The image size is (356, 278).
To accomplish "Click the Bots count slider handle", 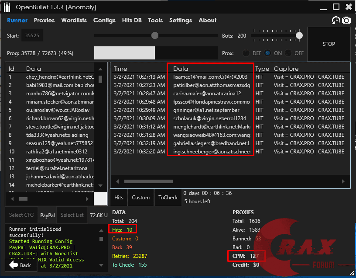I will point(299,35).
